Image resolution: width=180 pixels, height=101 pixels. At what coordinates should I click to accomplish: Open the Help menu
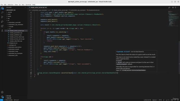click(34, 5)
